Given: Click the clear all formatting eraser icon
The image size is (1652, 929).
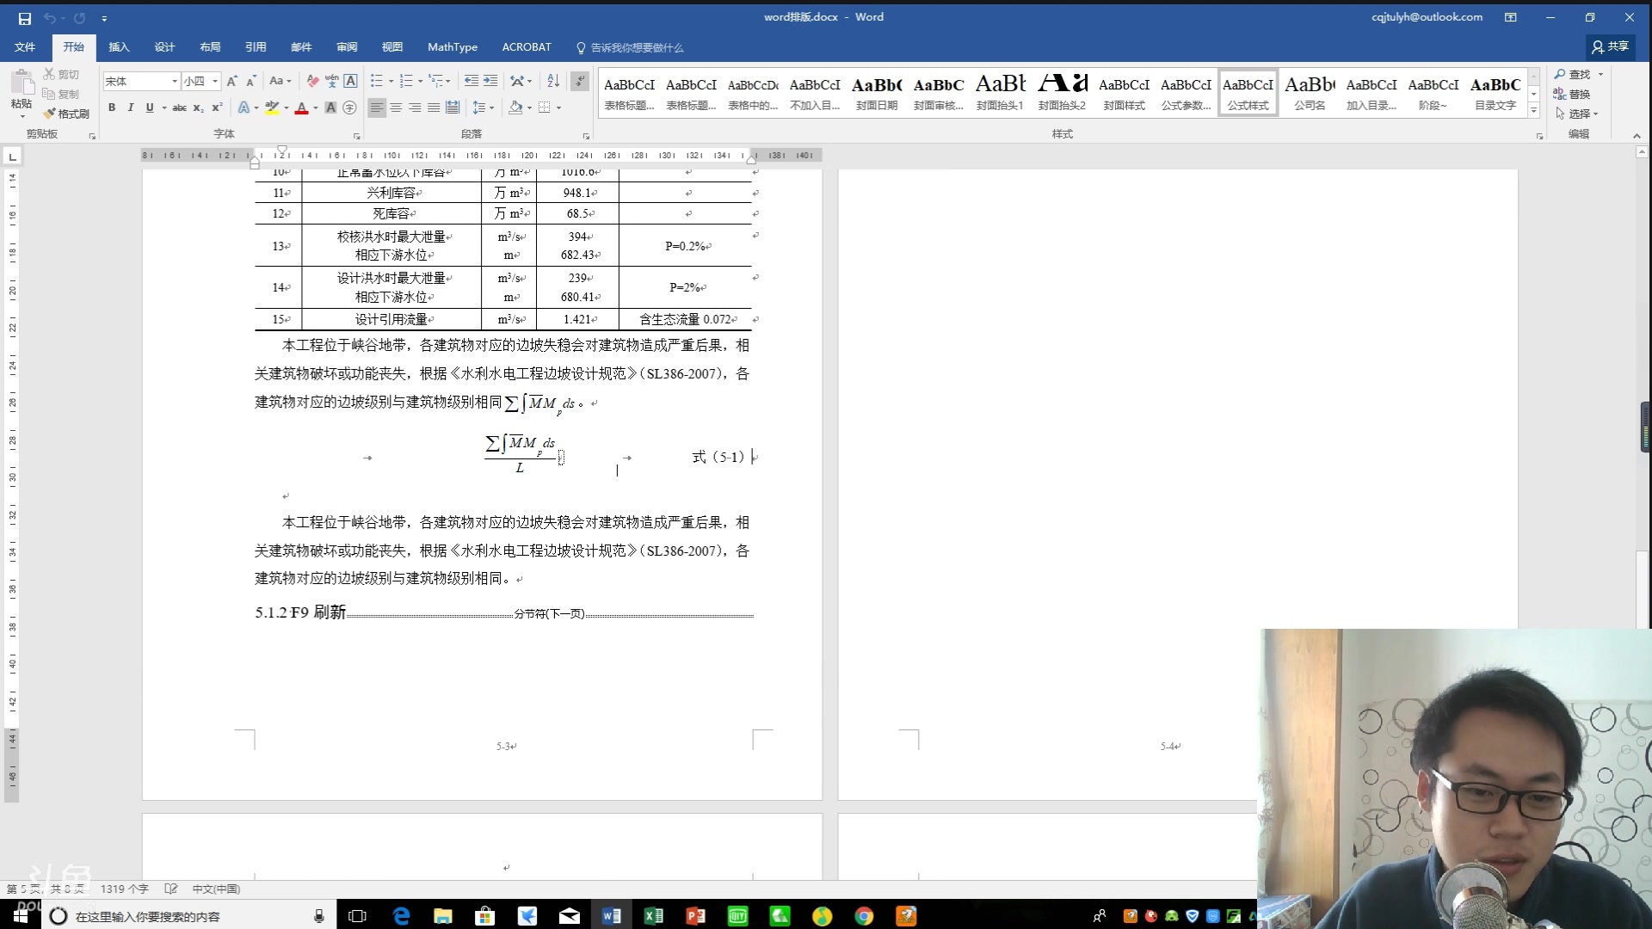Looking at the screenshot, I should [x=312, y=81].
